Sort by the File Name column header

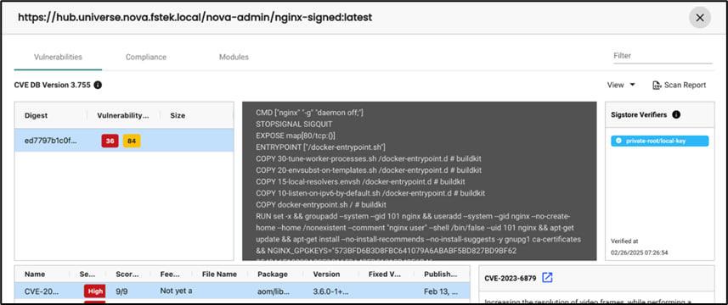tap(220, 274)
